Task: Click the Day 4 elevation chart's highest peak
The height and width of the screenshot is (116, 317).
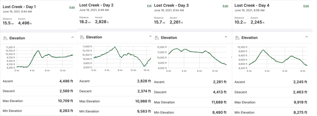Action: [x=263, y=50]
